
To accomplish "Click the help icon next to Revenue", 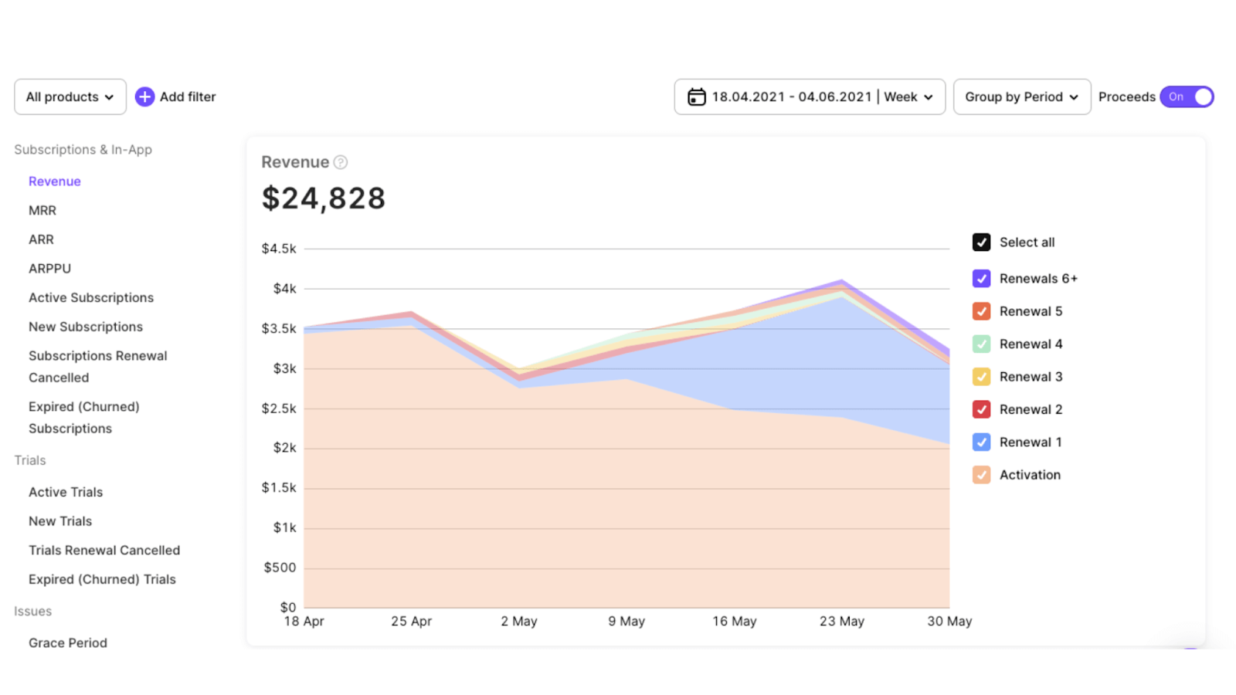I will [341, 162].
